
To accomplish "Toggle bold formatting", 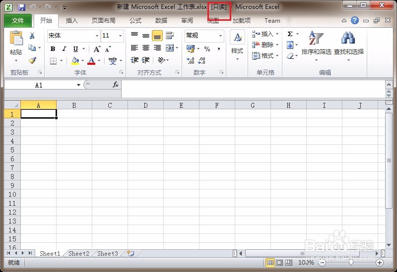I will coord(53,48).
